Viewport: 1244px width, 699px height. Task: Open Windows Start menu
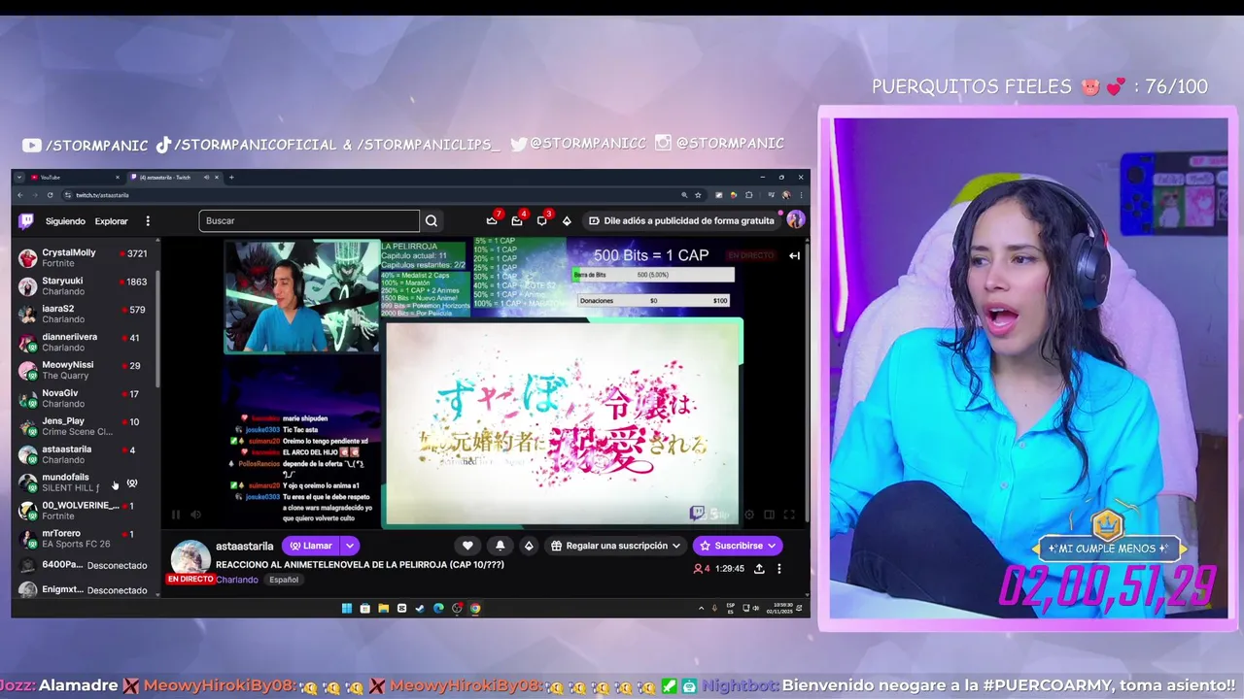346,609
